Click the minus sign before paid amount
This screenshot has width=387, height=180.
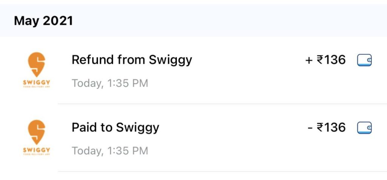(310, 128)
